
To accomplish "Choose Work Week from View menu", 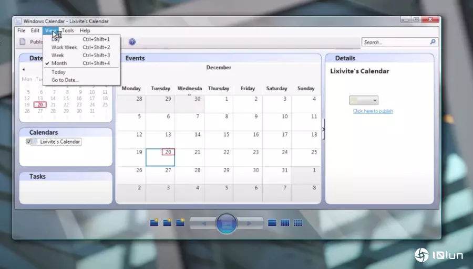I will pyautogui.click(x=81, y=47).
